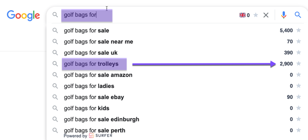
Task: Choose 'golf bags for trolleys' suggestion
Action: pos(91,64)
